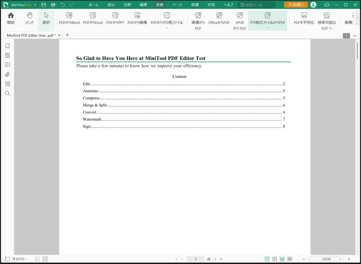
Task: Select two-page continuous view mode
Action: 290,259
